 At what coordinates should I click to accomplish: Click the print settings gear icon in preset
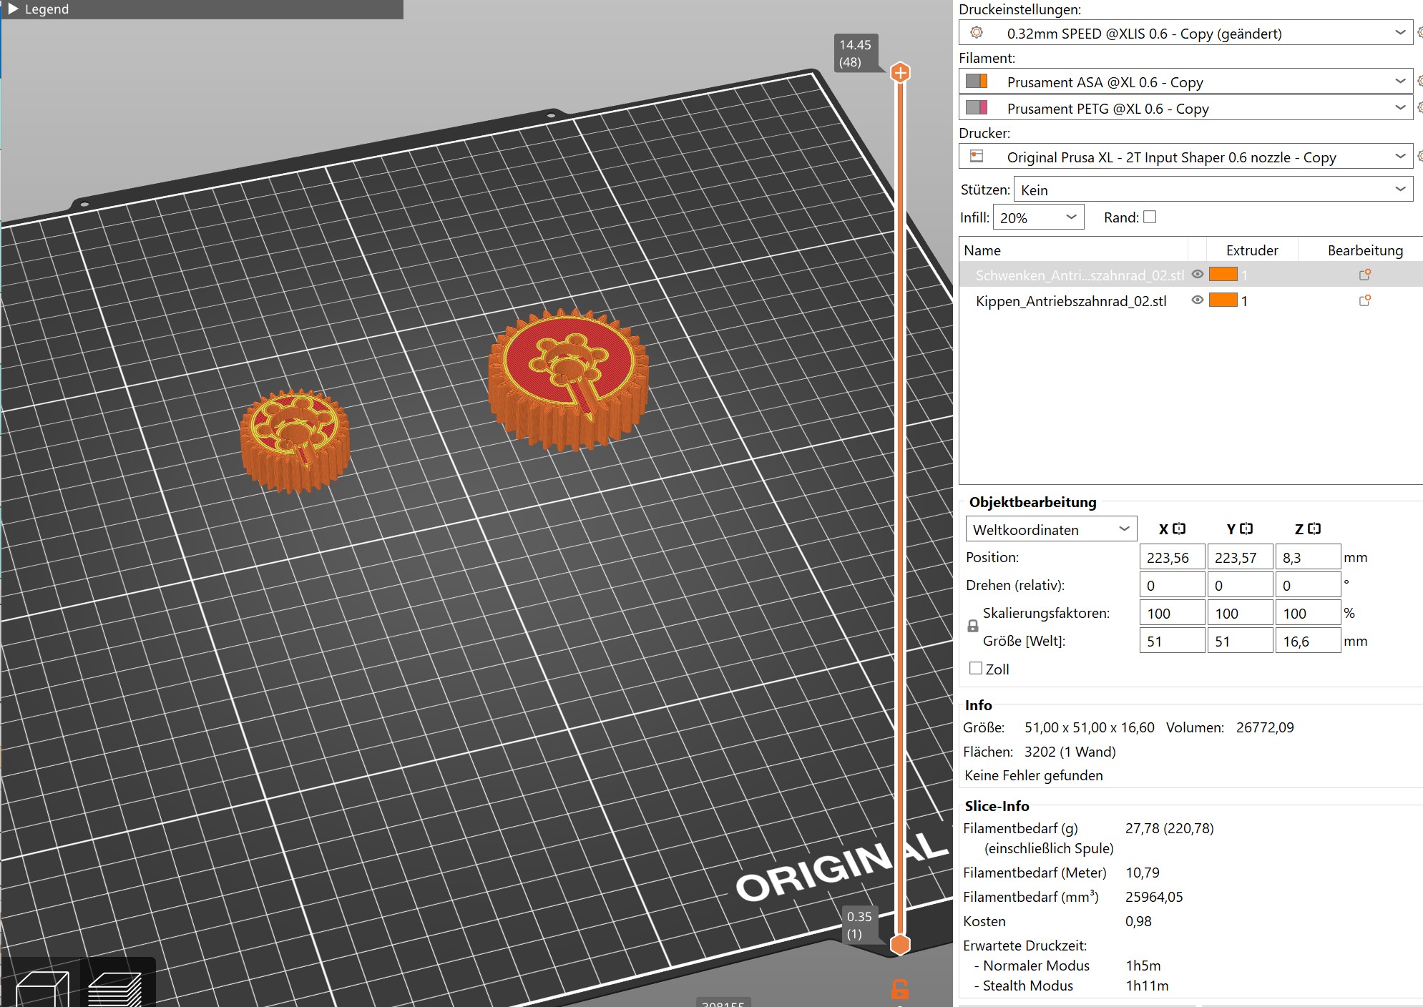click(977, 33)
